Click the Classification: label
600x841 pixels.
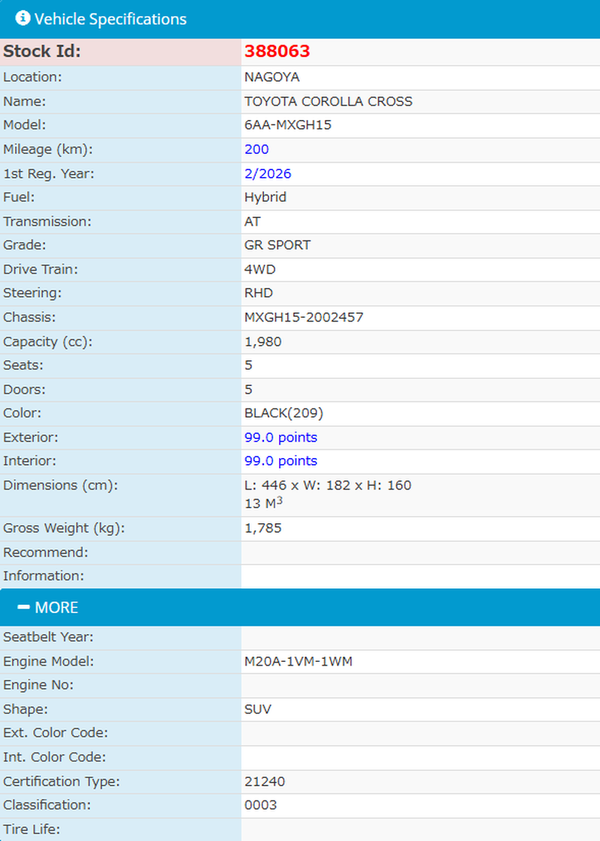click(x=47, y=805)
